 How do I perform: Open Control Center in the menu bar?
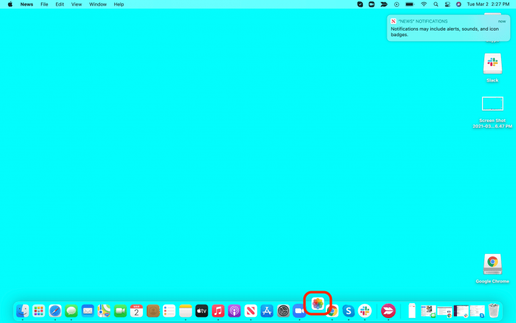point(447,4)
